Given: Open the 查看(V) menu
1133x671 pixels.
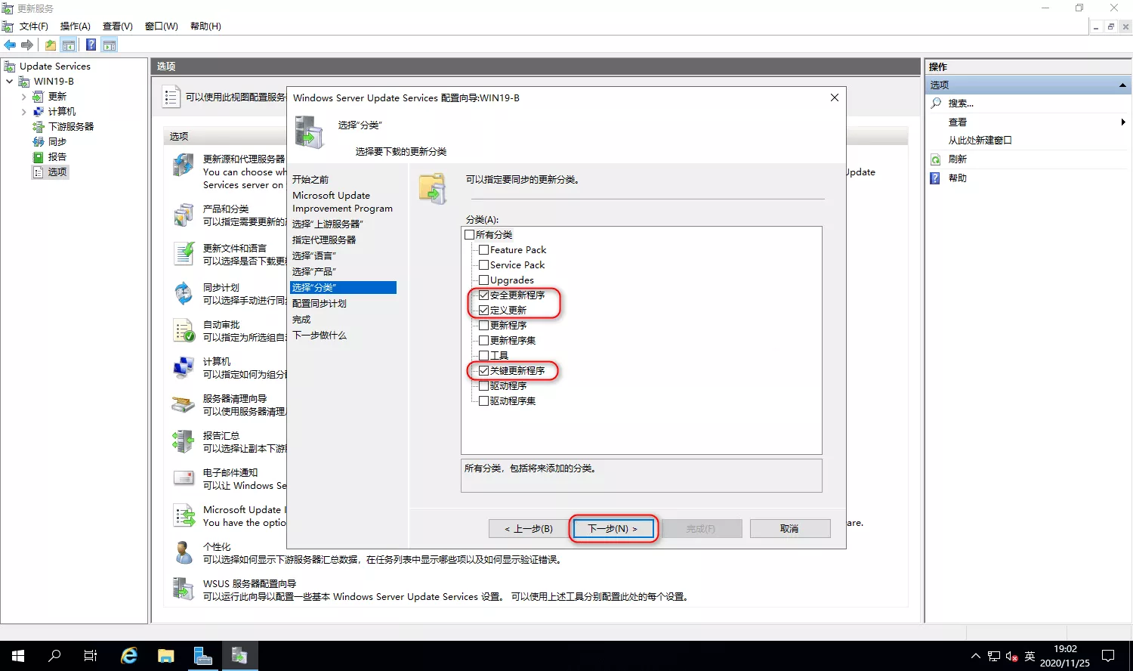Looking at the screenshot, I should pos(117,26).
